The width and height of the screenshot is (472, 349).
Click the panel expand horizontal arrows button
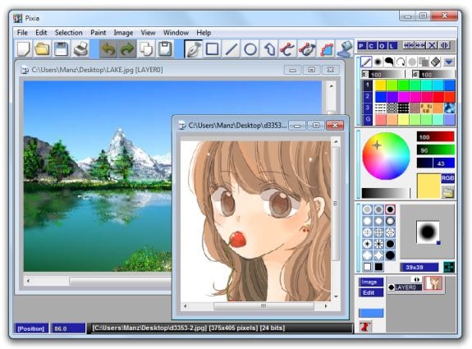coord(409,45)
